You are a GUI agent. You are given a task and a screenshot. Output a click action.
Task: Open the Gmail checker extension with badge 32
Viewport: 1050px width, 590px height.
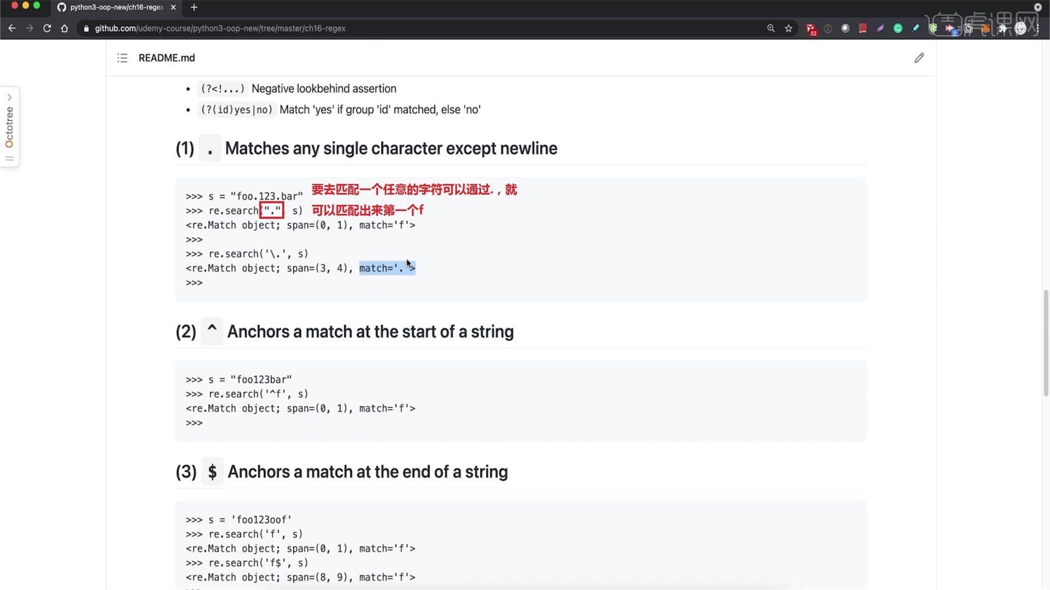[x=811, y=29]
